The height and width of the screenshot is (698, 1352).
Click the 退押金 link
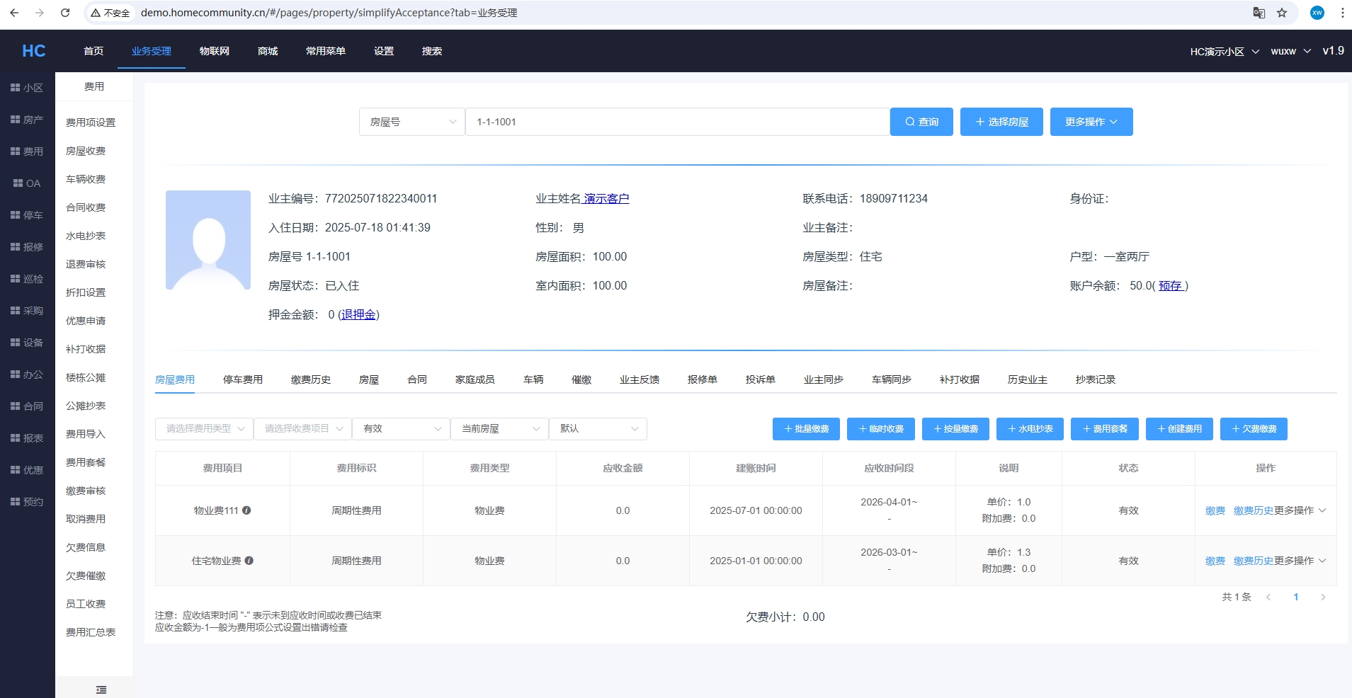[x=358, y=314]
